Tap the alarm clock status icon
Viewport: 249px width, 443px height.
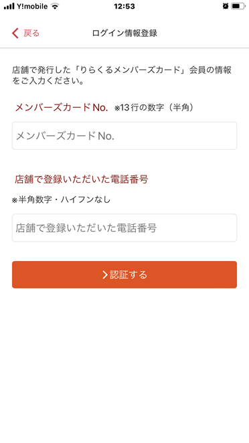226,6
